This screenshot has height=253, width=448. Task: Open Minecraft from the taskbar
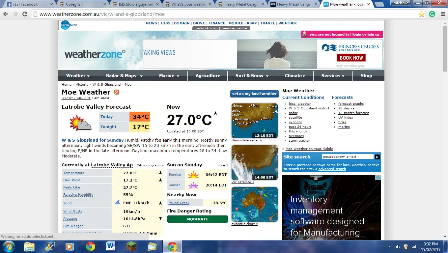click(131, 246)
